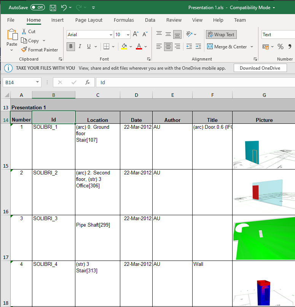Open Clipboard pane dialog launcher

pos(61,59)
